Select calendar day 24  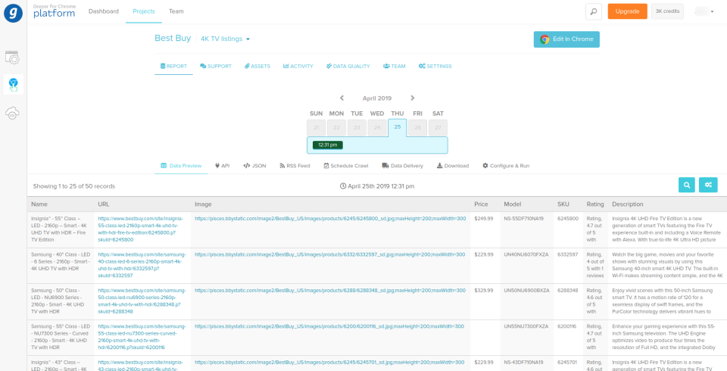377,128
